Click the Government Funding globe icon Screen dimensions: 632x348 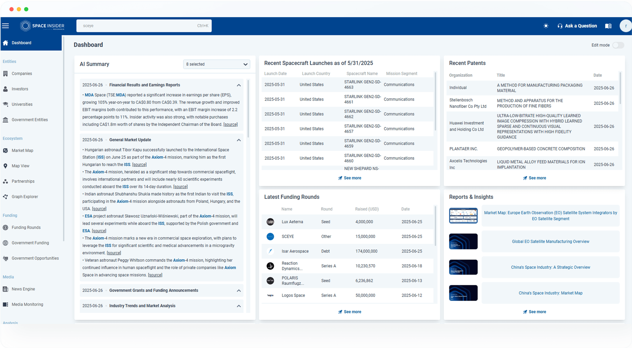pyautogui.click(x=6, y=243)
